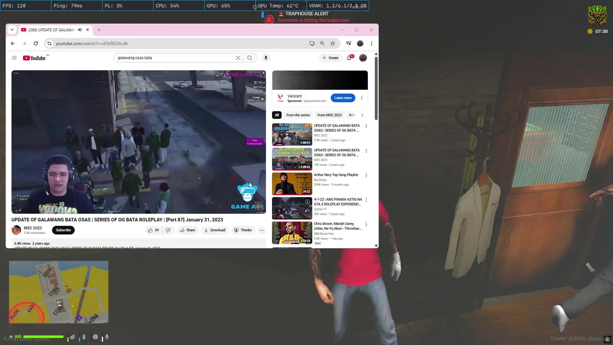Show more filter chips with the arrow
The height and width of the screenshot is (345, 613).
(362, 115)
